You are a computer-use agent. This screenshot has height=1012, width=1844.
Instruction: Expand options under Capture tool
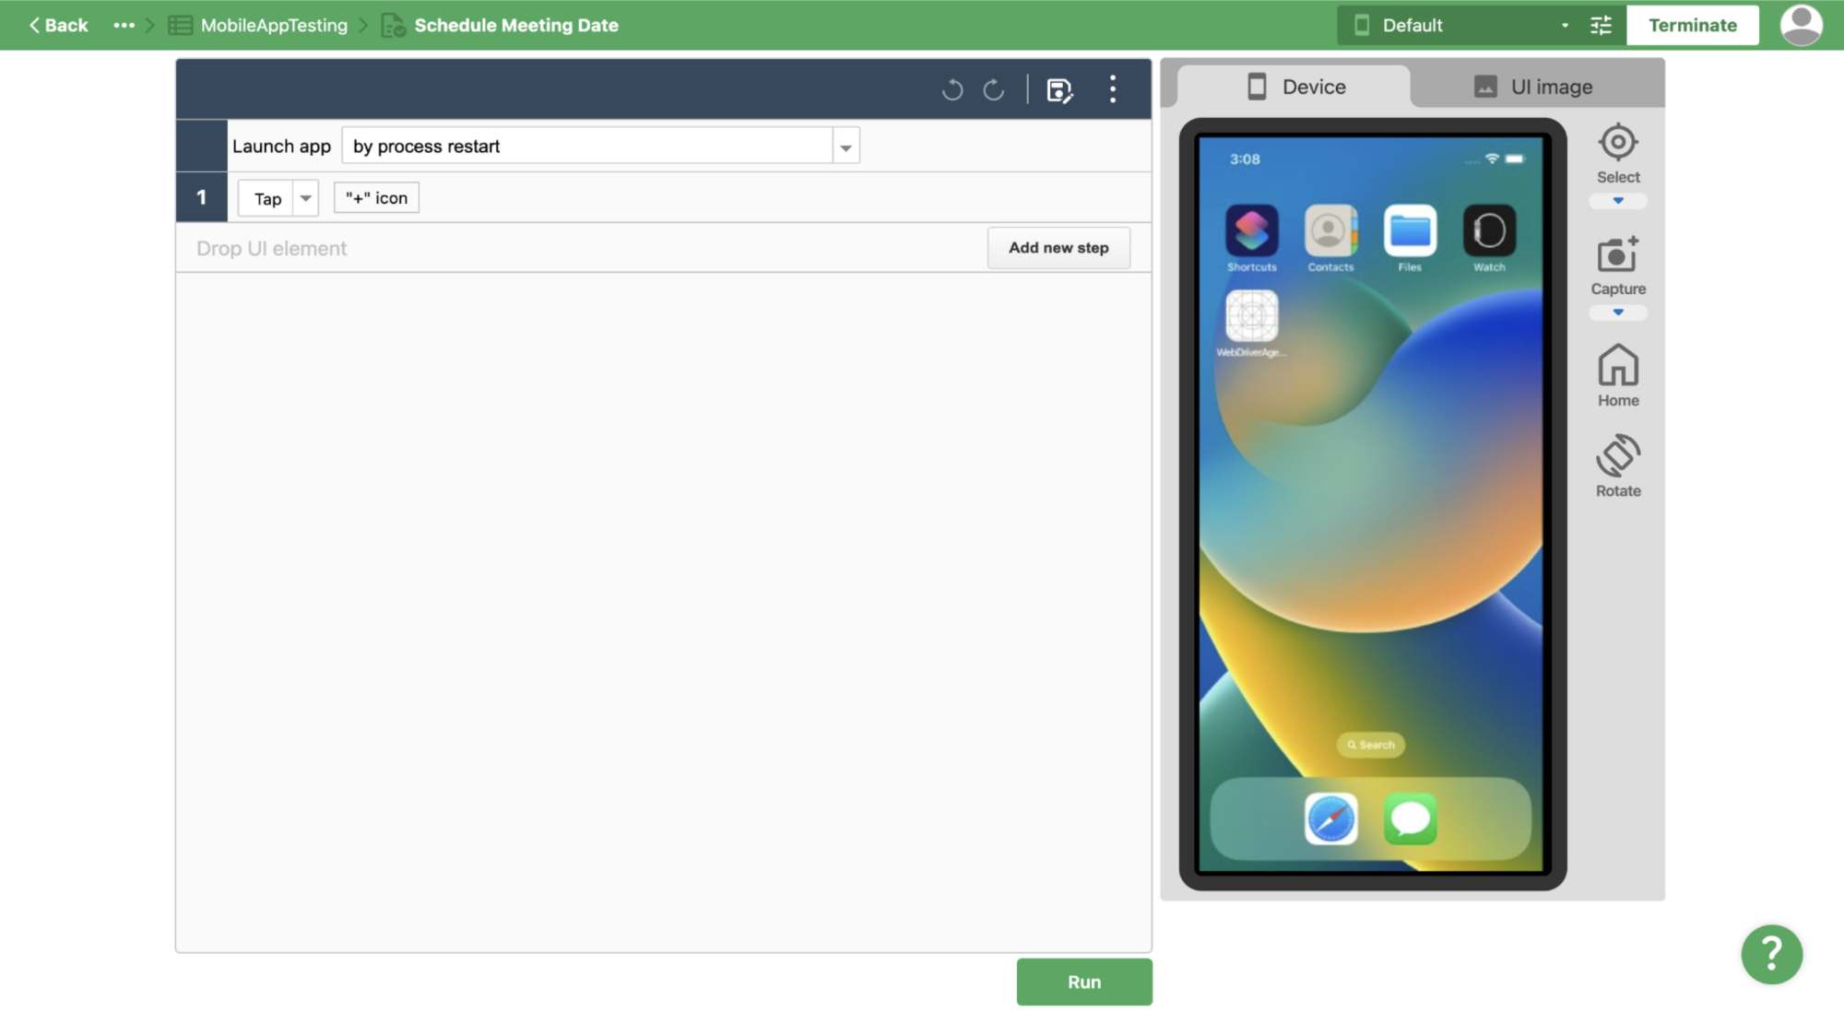tap(1618, 312)
